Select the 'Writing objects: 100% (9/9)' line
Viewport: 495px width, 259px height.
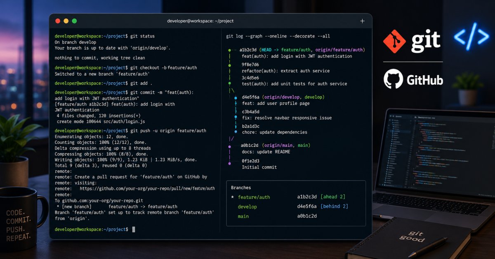(126, 160)
